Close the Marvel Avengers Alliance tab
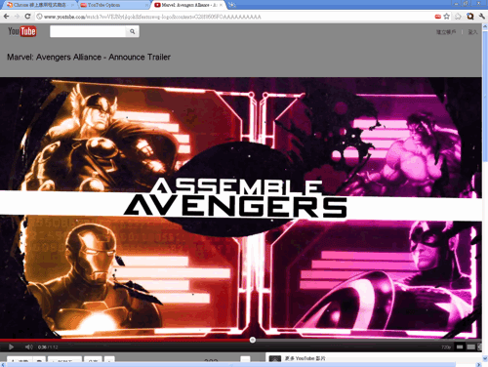This screenshot has height=367, width=488. (x=221, y=5)
